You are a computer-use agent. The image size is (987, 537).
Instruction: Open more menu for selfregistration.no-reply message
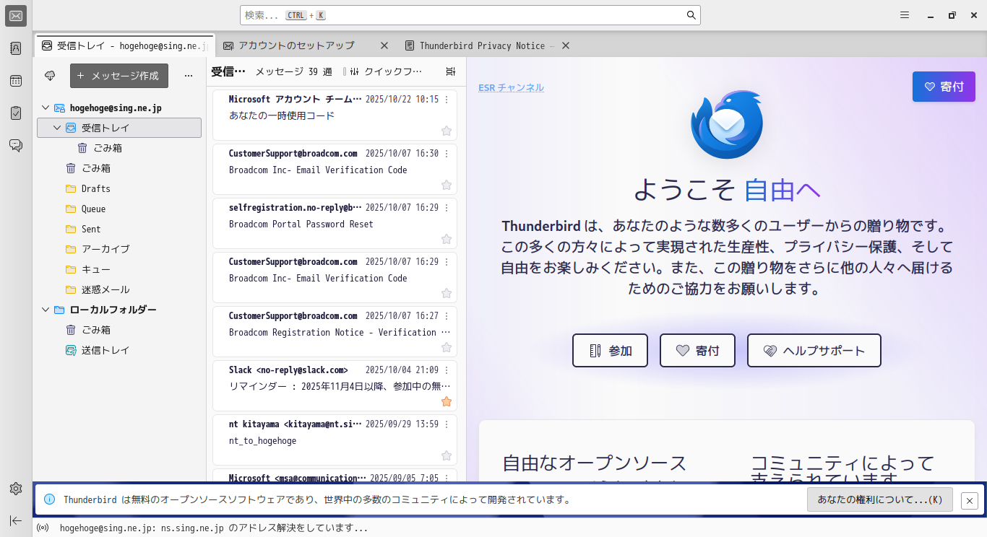click(447, 207)
